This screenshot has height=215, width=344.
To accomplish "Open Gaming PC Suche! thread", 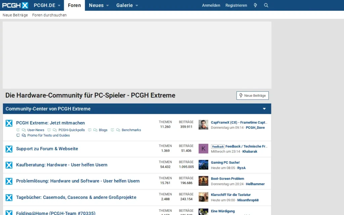I will (x=225, y=163).
